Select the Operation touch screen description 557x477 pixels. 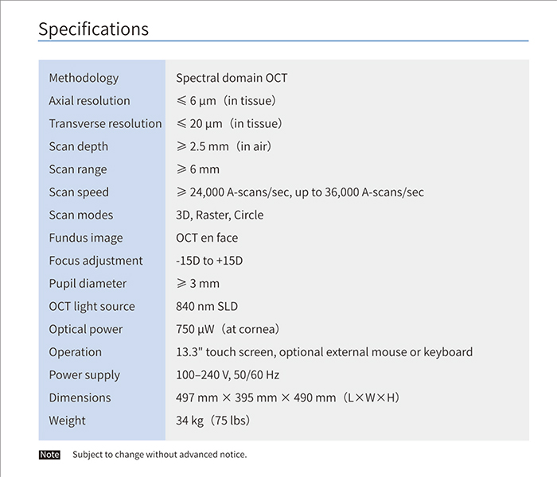[325, 352]
